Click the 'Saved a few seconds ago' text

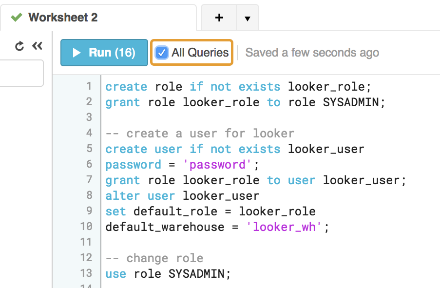point(312,53)
